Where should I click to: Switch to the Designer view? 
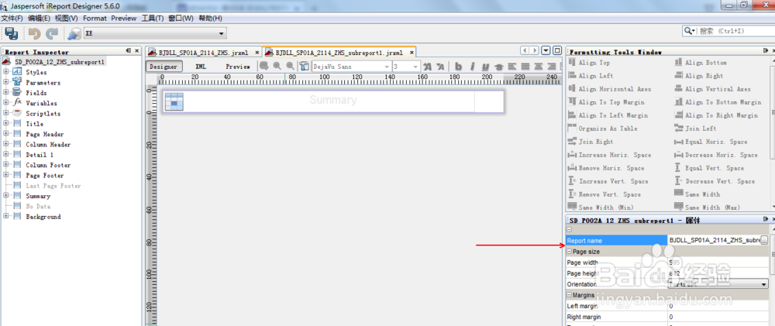(x=164, y=66)
